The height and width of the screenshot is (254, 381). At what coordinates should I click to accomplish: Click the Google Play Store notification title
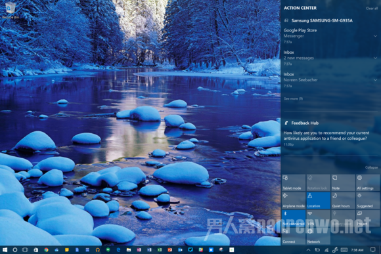(300, 30)
